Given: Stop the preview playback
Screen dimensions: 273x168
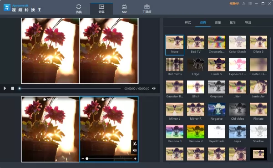Looking at the screenshot, I should pyautogui.click(x=13, y=88).
